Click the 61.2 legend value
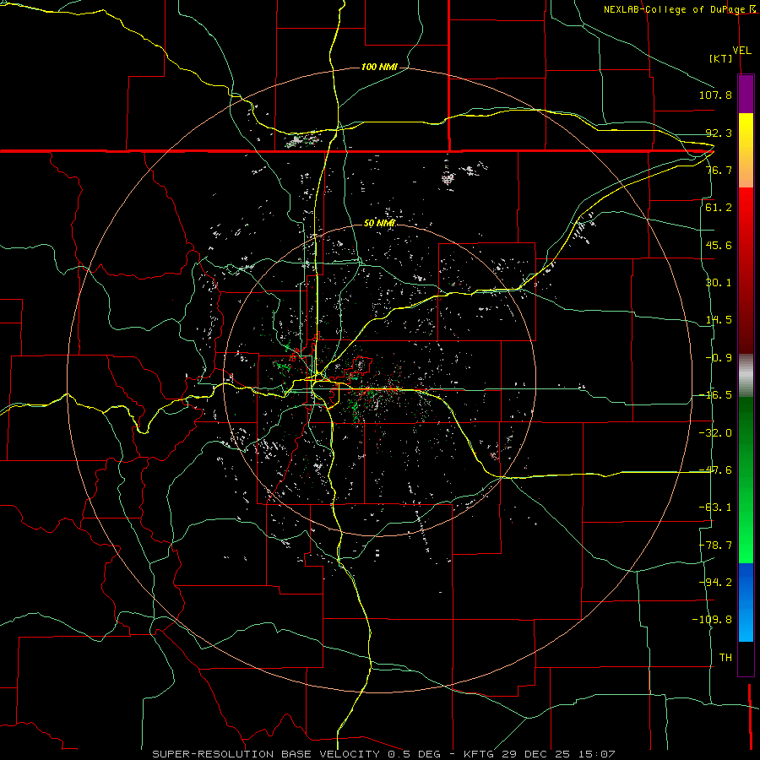Image resolution: width=760 pixels, height=760 pixels. (719, 208)
